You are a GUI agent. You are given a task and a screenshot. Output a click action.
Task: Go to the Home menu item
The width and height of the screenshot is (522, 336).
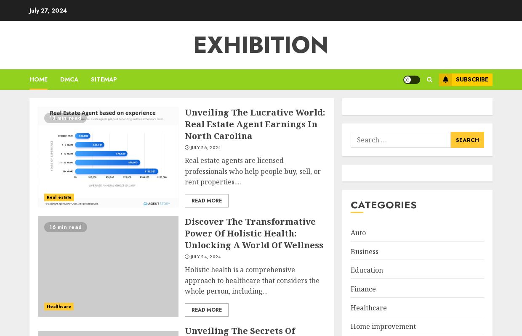38,79
